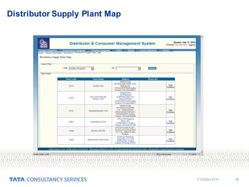Click the Plant Name column header

98,79
